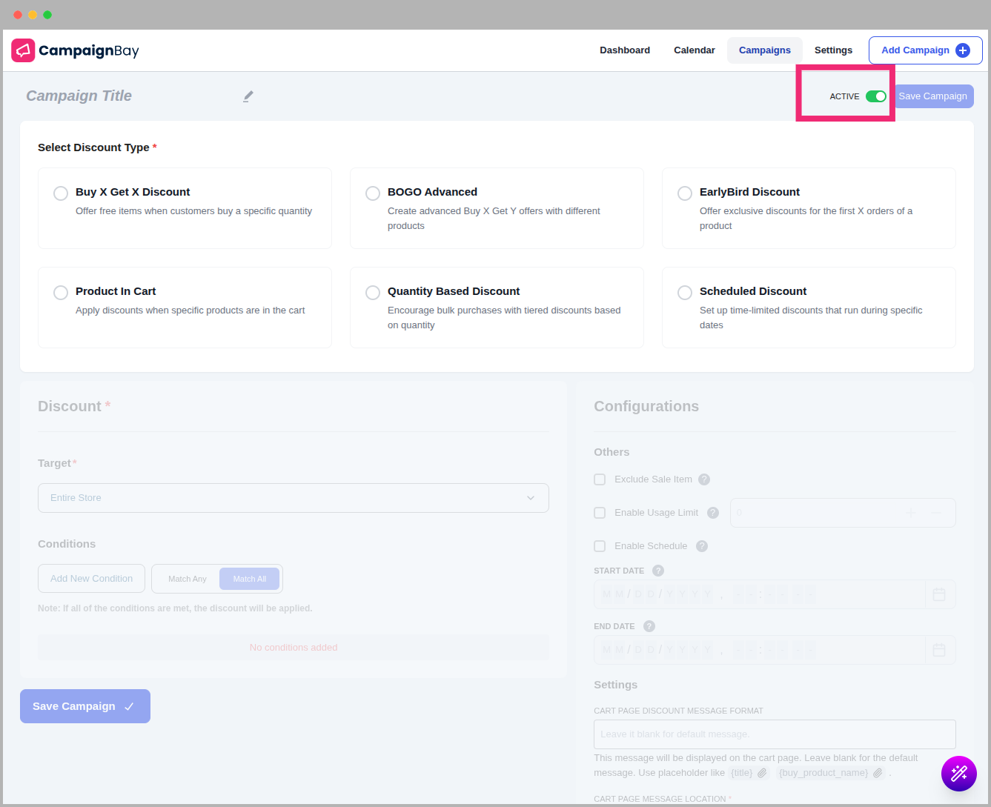Click the Add Campaign button
Viewport: 991px width, 807px height.
pos(925,50)
